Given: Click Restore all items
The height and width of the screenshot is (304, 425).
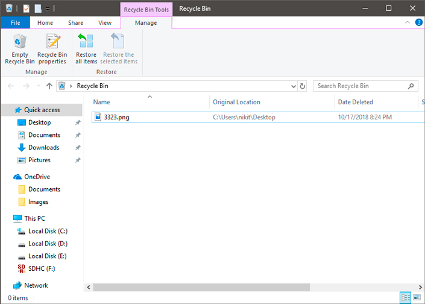Looking at the screenshot, I should pos(86,49).
